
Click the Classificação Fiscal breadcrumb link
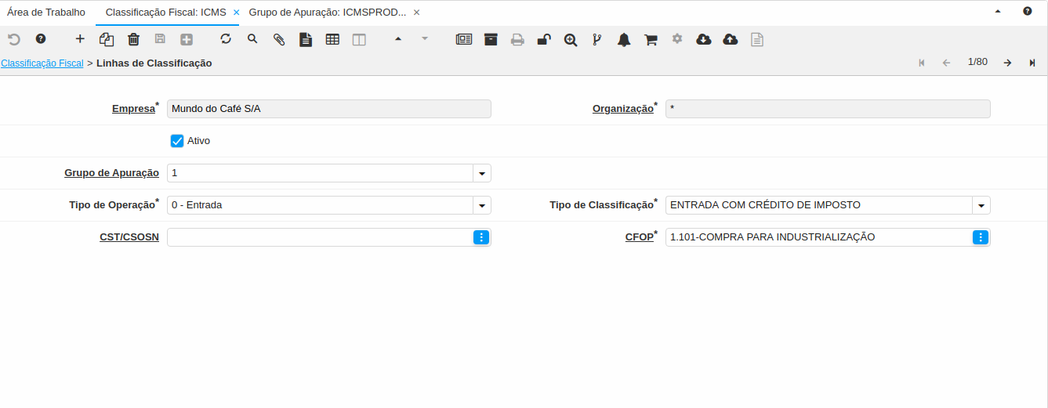coord(42,63)
